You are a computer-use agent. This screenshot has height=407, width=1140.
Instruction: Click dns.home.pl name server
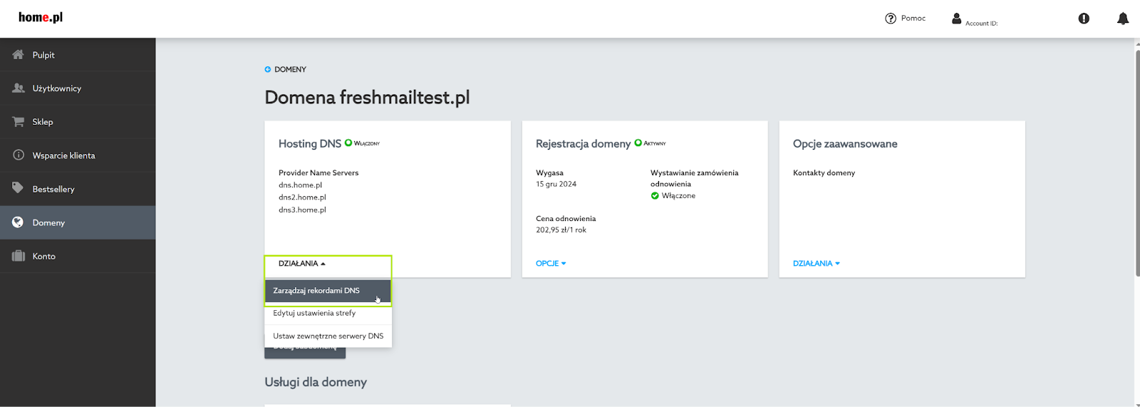300,185
